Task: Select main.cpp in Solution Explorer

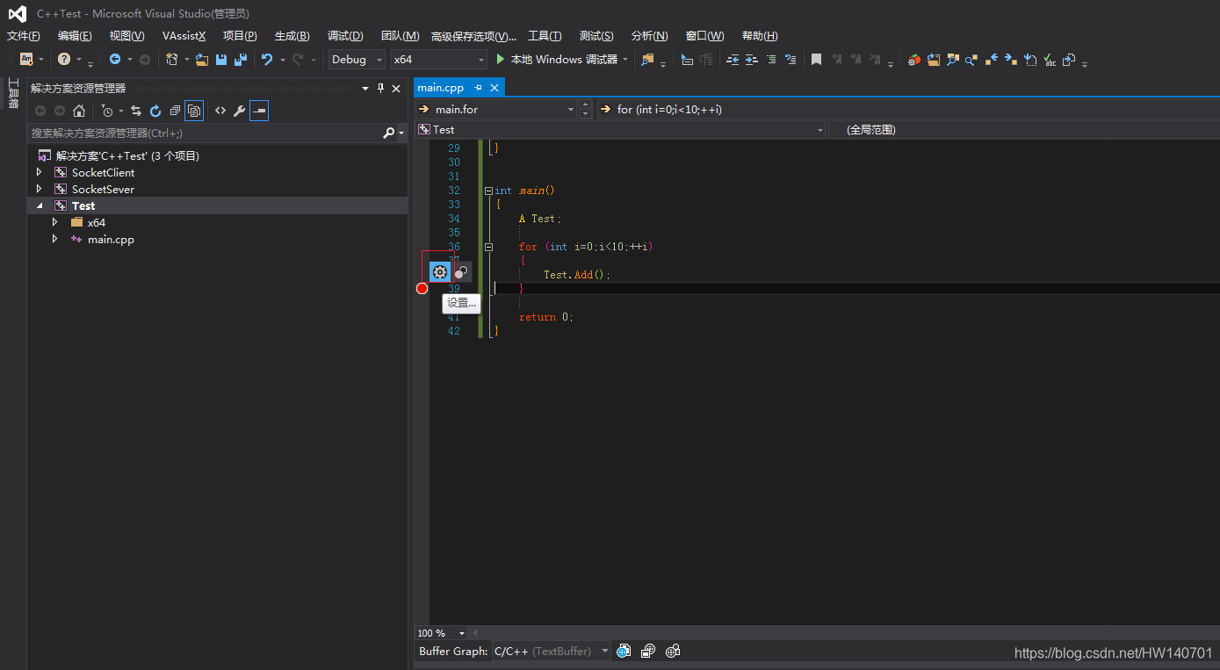Action: (x=111, y=239)
